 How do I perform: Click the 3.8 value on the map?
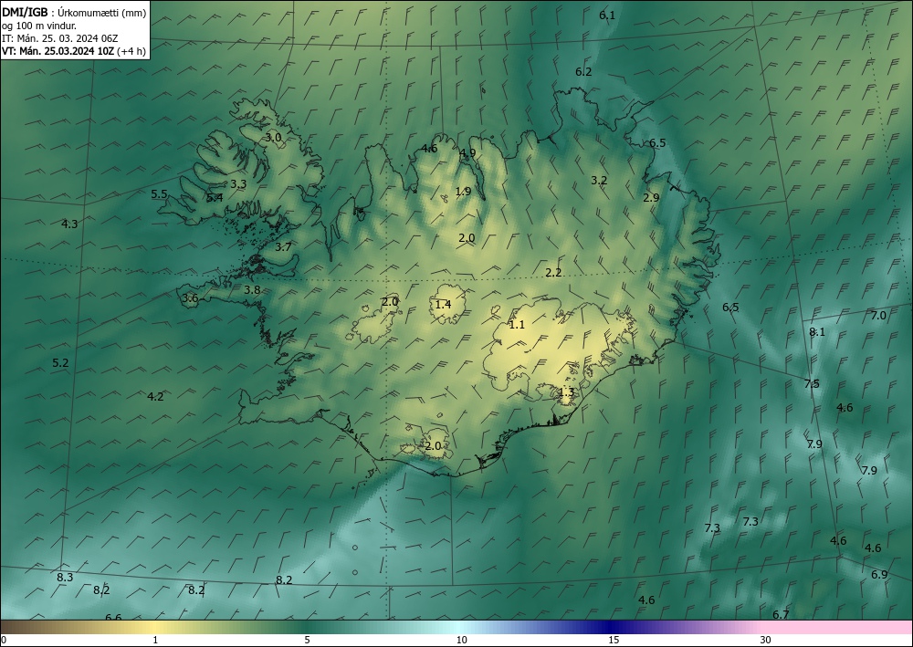[x=252, y=290]
